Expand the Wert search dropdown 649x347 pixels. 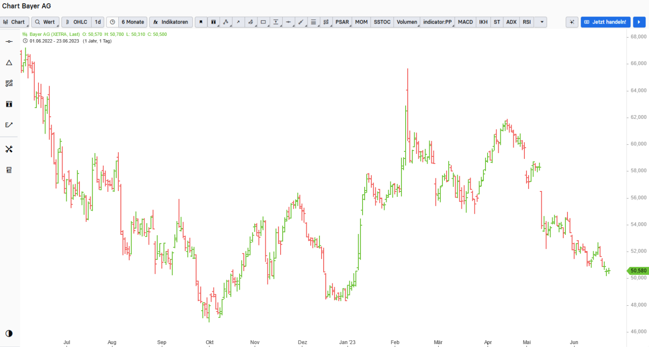pos(45,22)
